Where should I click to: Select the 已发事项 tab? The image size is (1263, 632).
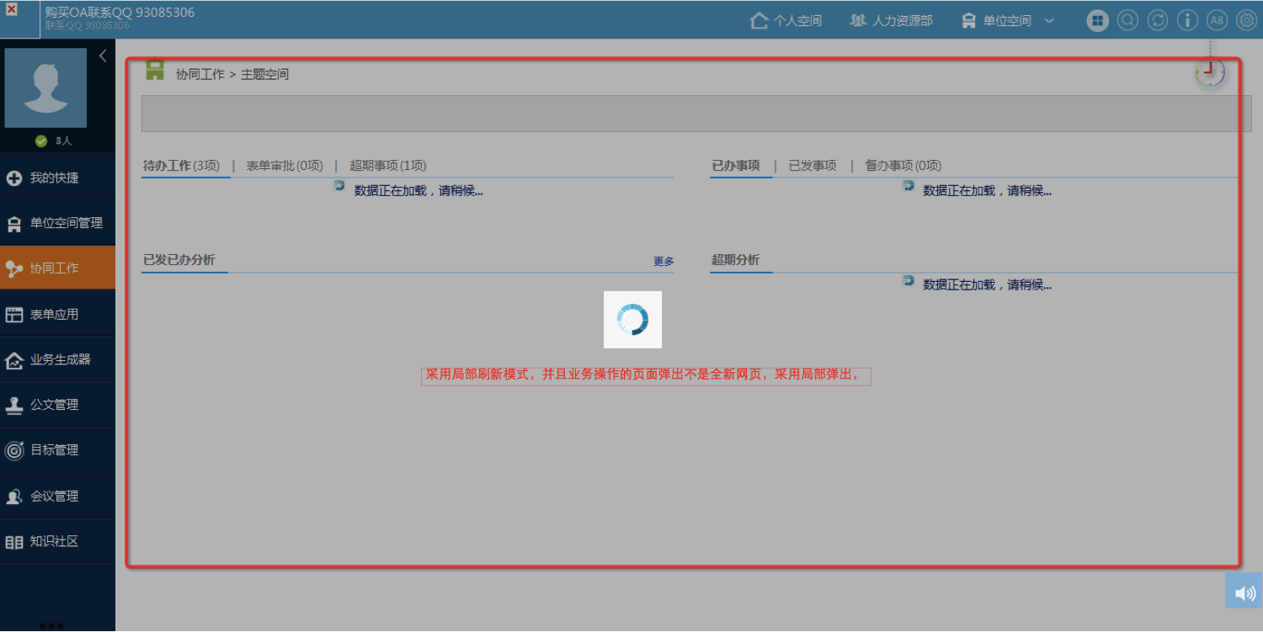[812, 166]
